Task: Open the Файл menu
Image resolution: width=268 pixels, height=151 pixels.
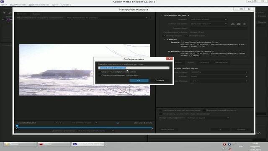Action: 4,5
